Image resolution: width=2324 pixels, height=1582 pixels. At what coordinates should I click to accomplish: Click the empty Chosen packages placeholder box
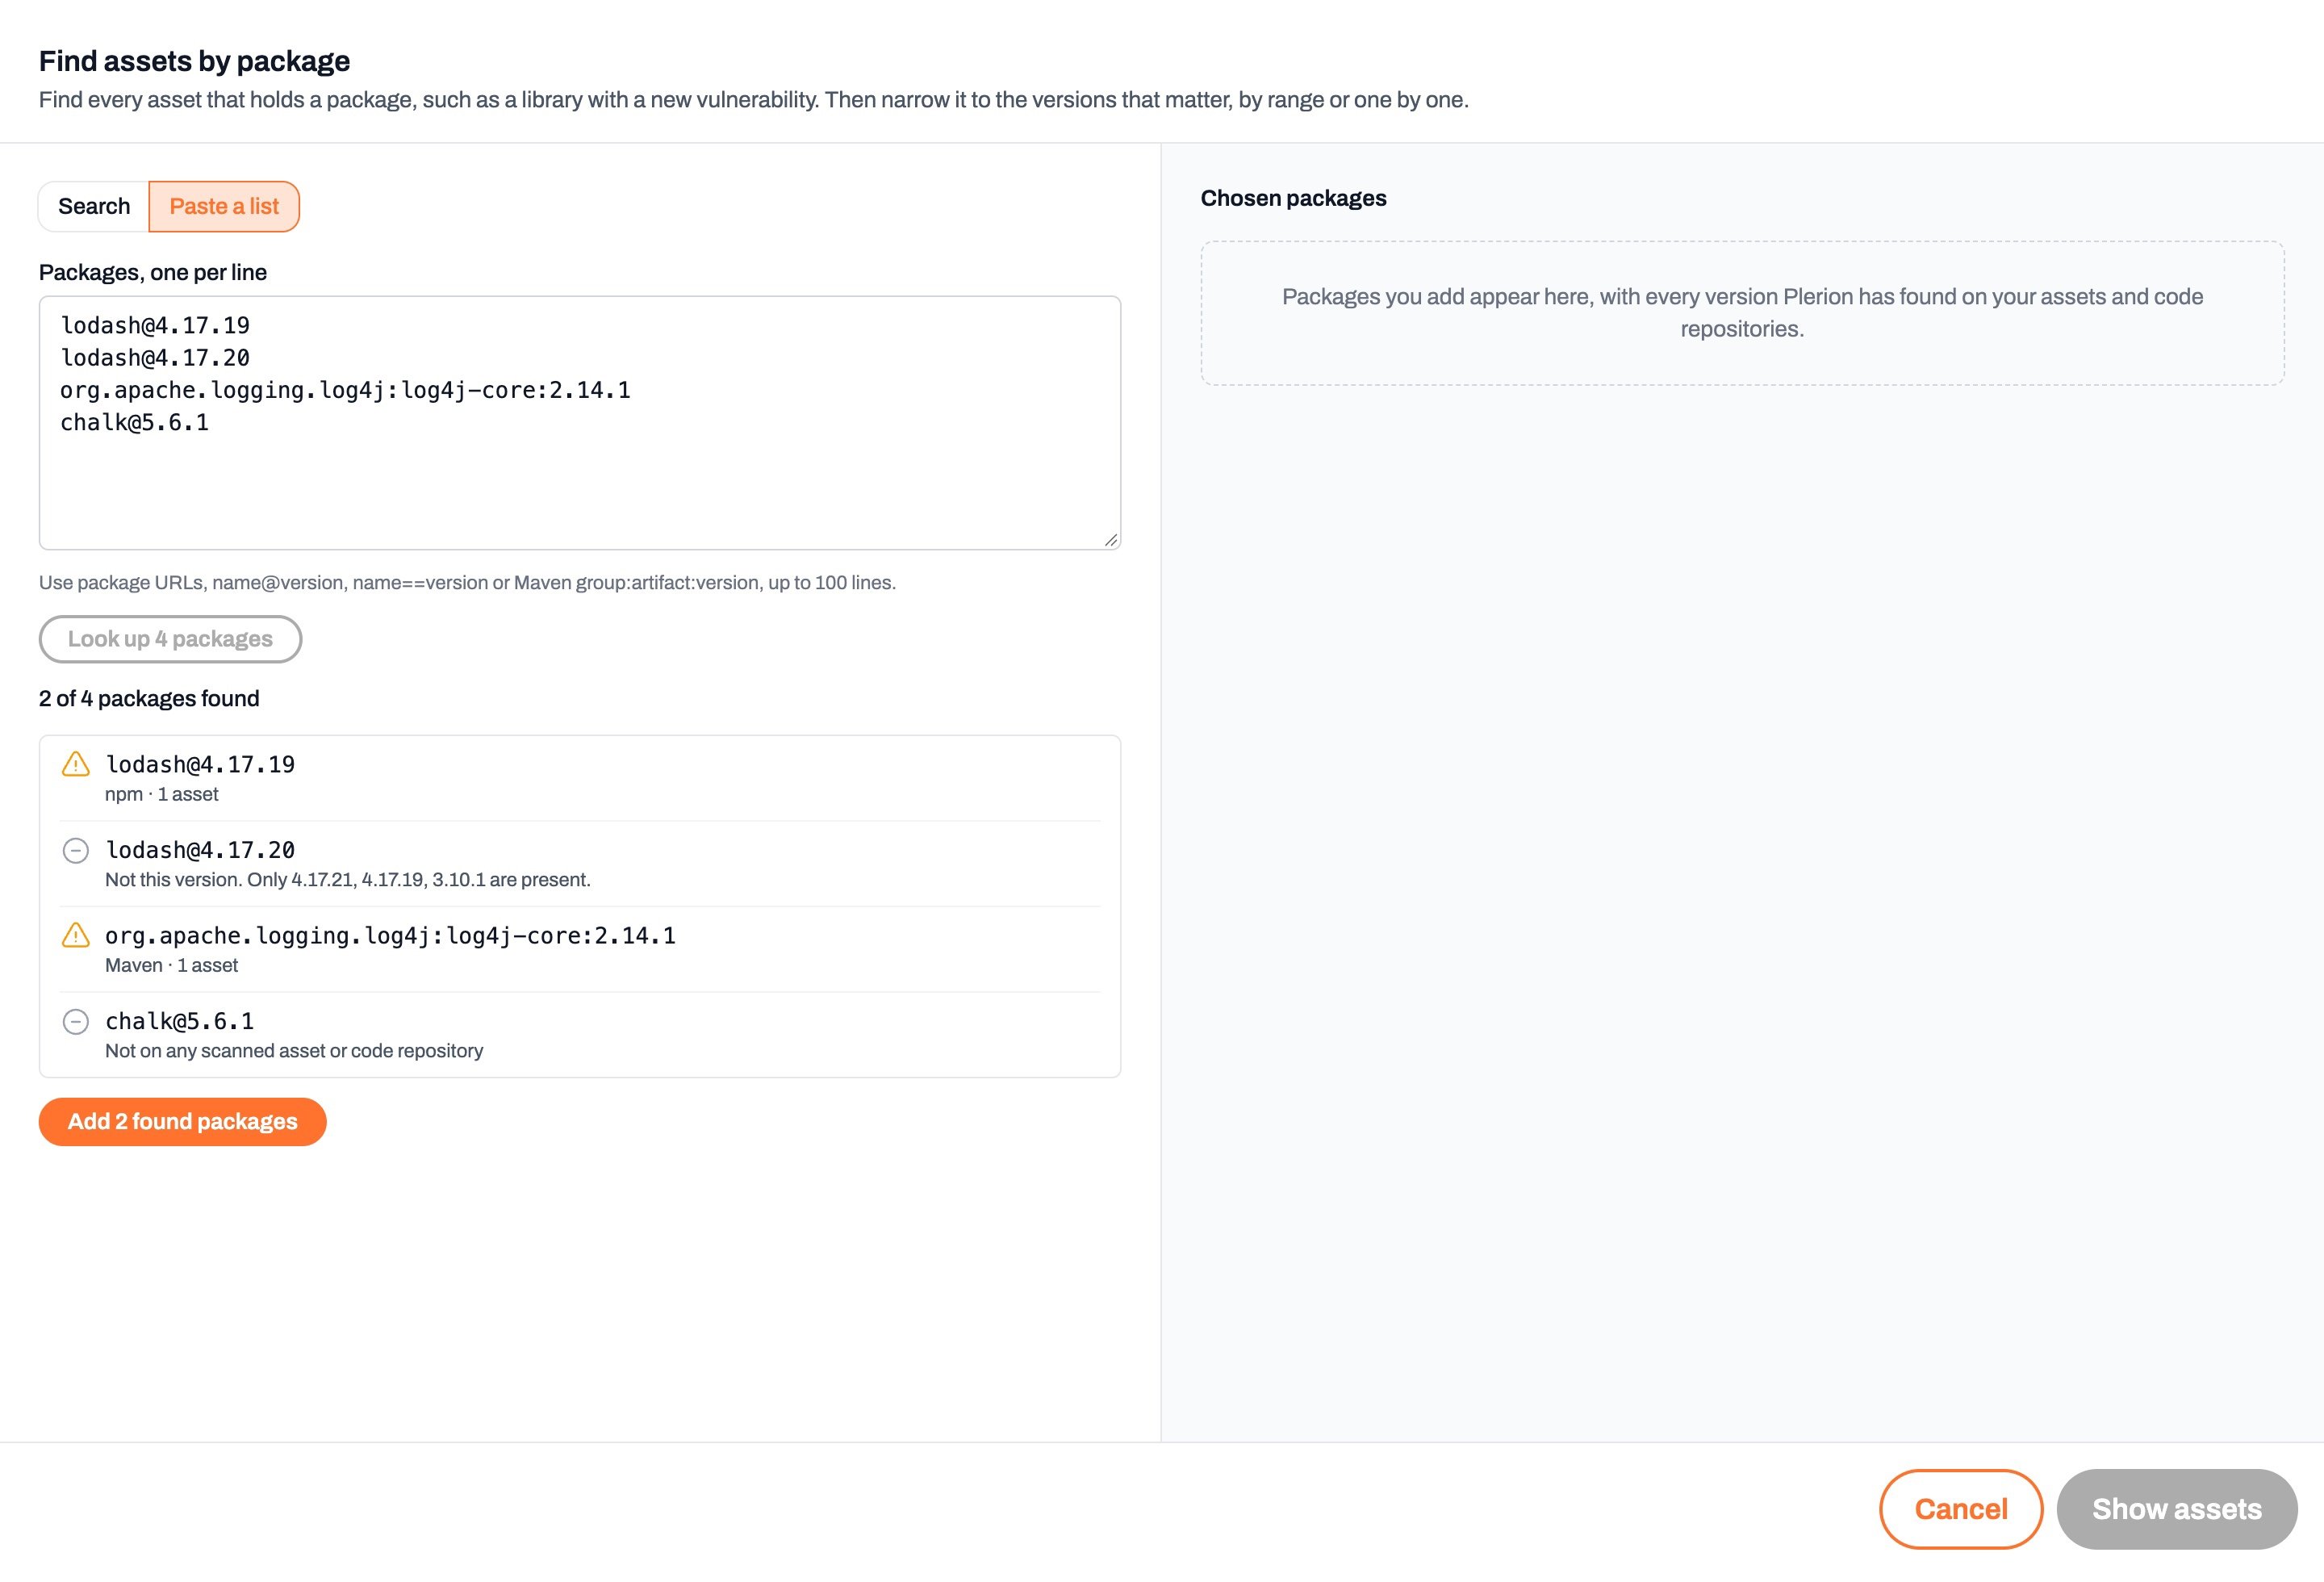point(1742,313)
